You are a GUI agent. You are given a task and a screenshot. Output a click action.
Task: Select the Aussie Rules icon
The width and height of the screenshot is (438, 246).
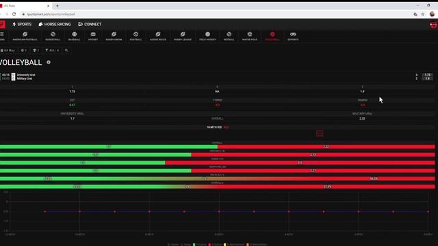(158, 34)
